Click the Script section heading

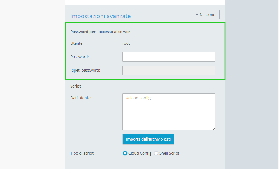tap(76, 86)
